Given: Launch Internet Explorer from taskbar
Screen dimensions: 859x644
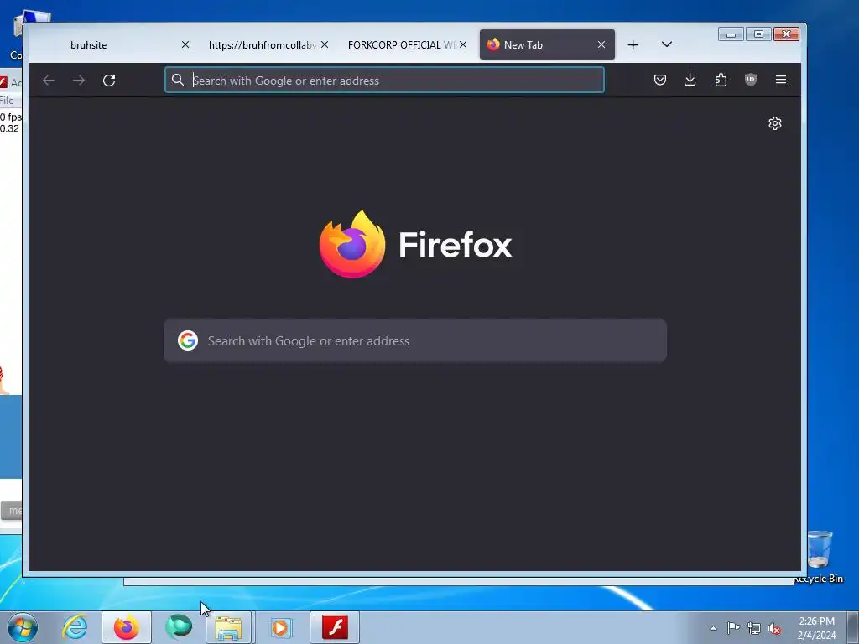Looking at the screenshot, I should 75,627.
